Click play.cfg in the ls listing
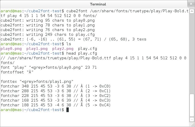Viewport: 195px width, 127px height. (x=87, y=49)
